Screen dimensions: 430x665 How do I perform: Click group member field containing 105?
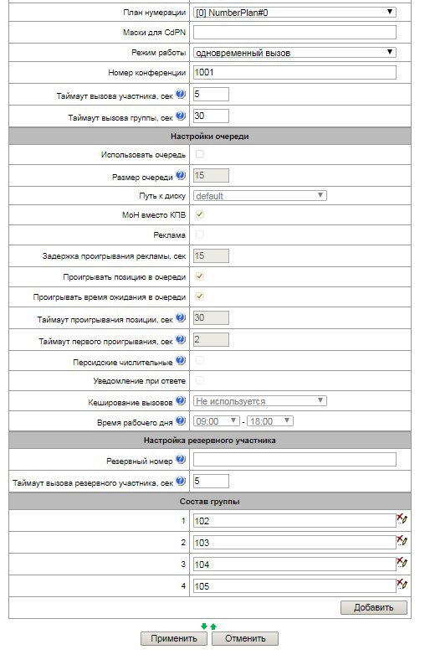coord(294,585)
